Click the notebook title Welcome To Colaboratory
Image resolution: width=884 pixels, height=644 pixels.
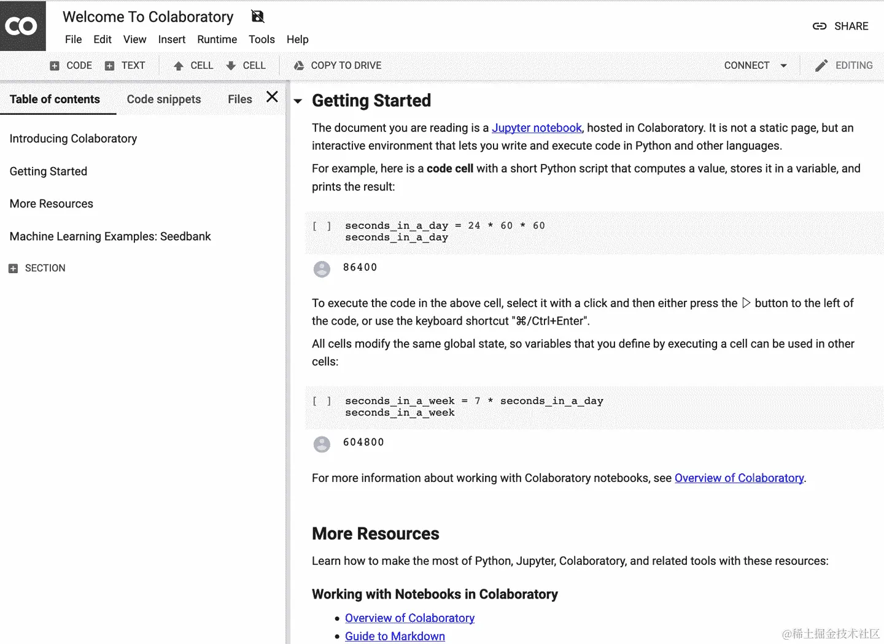(x=148, y=17)
